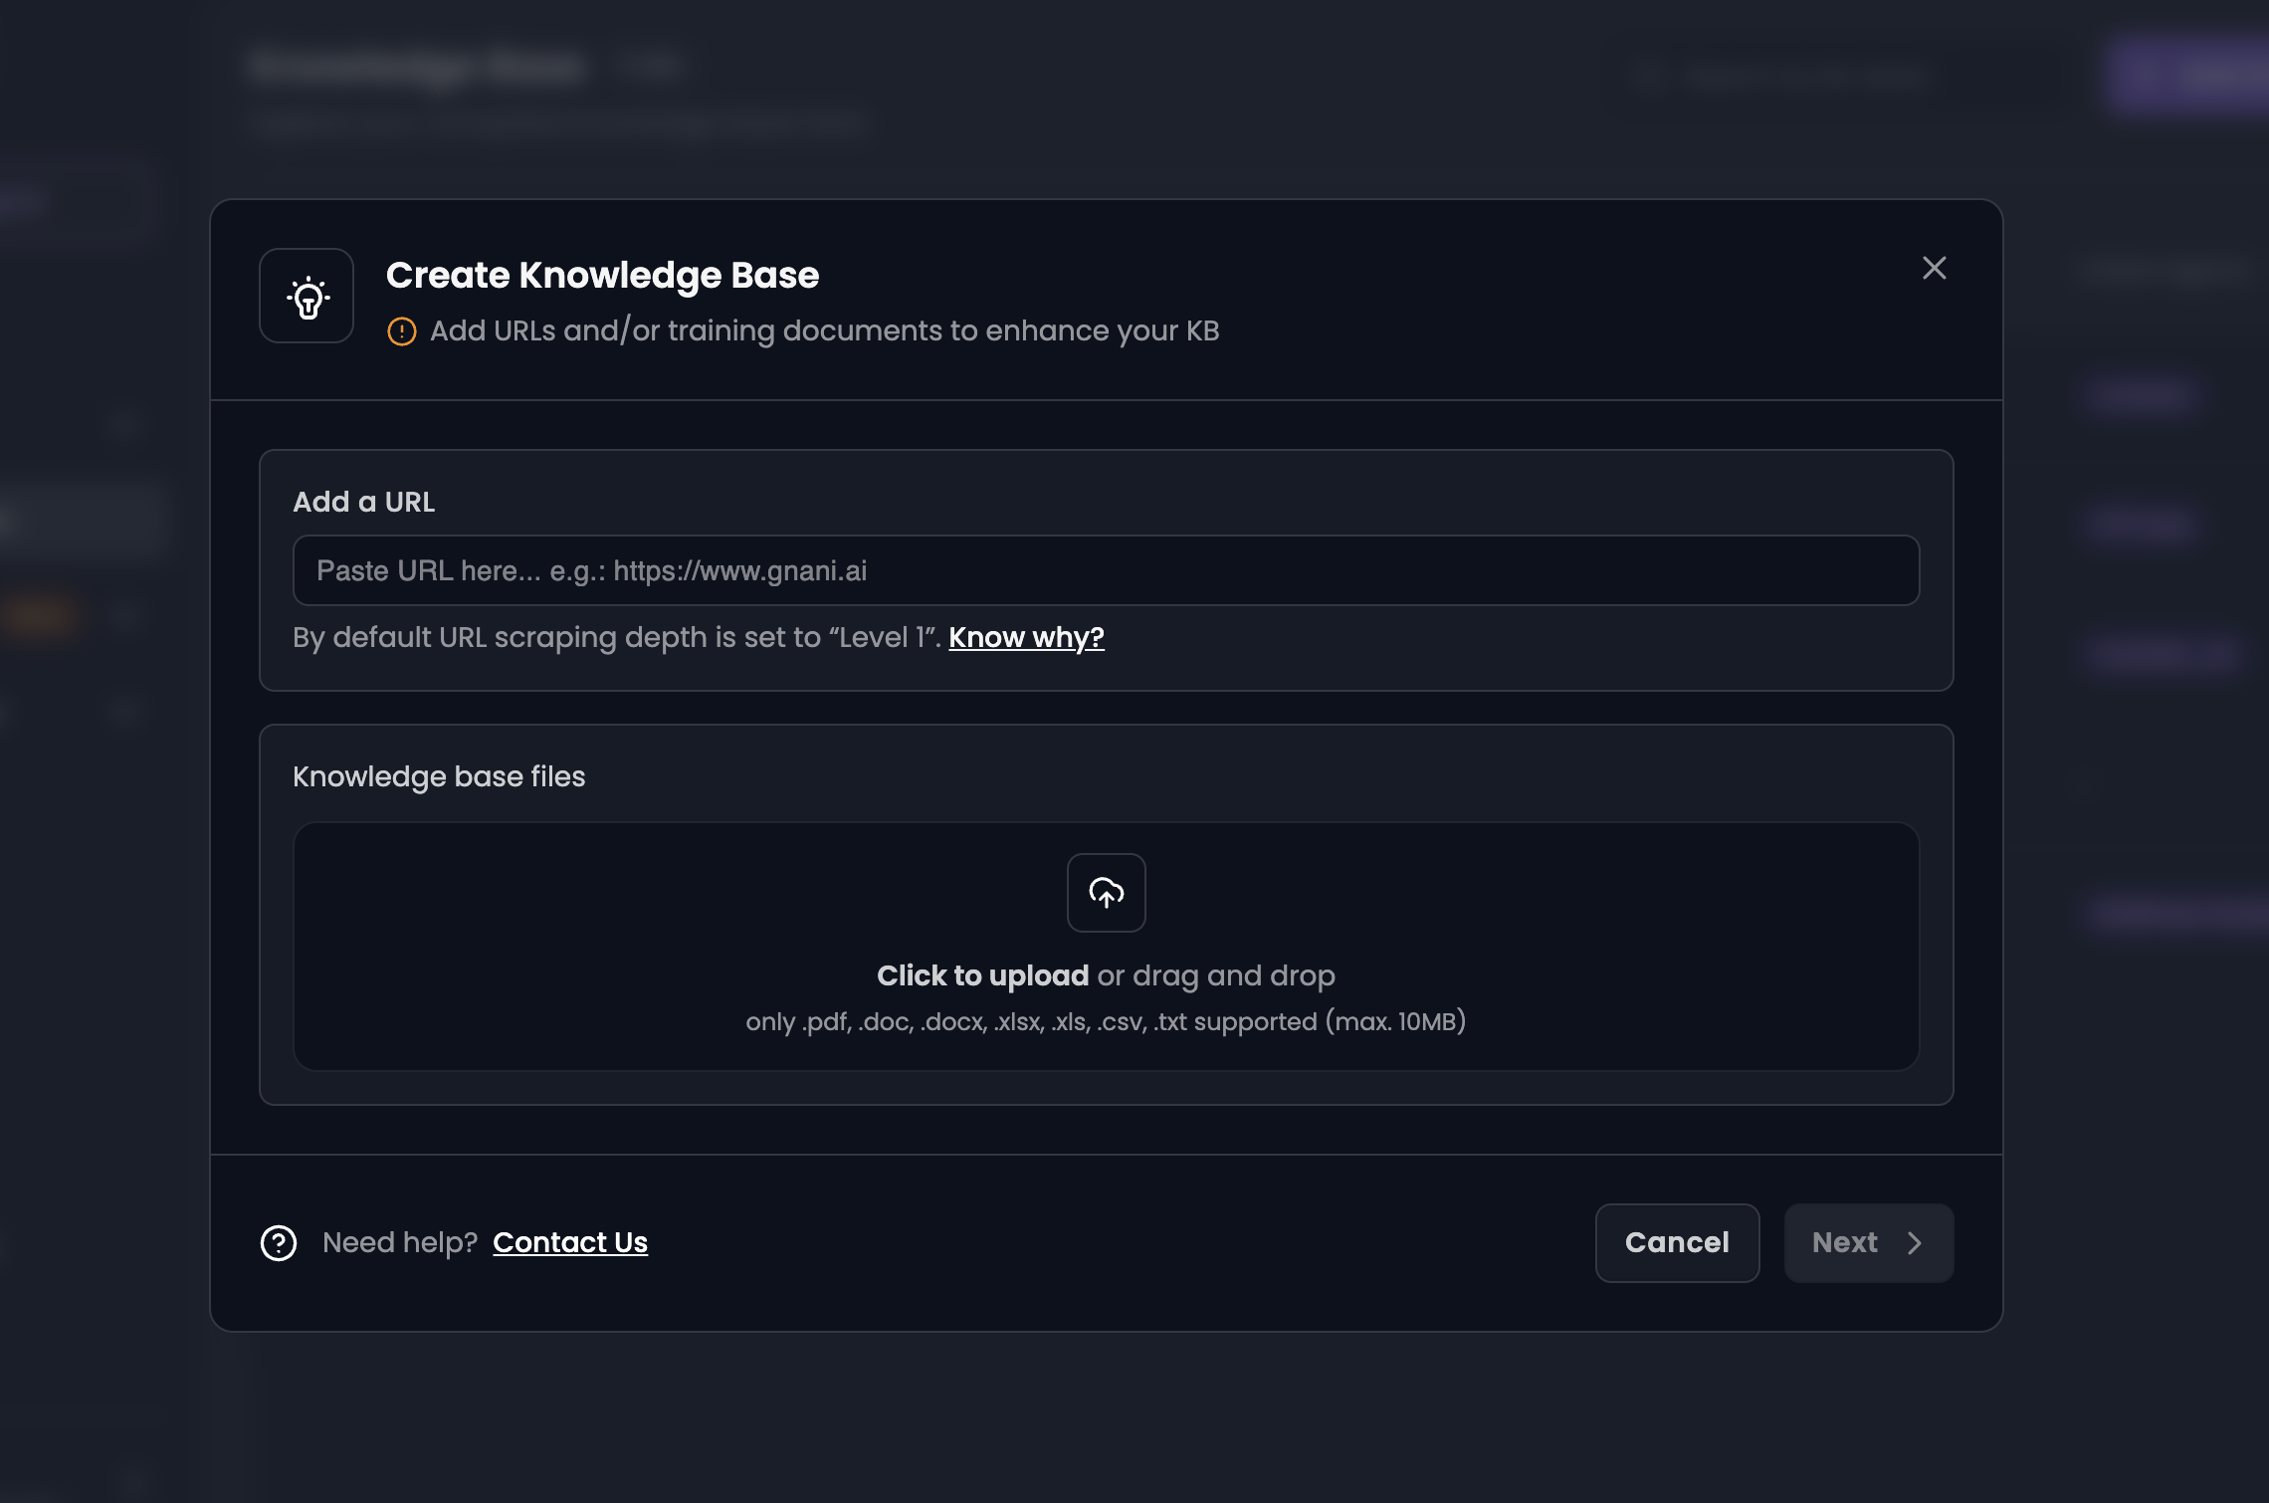The height and width of the screenshot is (1503, 2269).
Task: Click the 'Add a URL' section label
Action: click(363, 502)
